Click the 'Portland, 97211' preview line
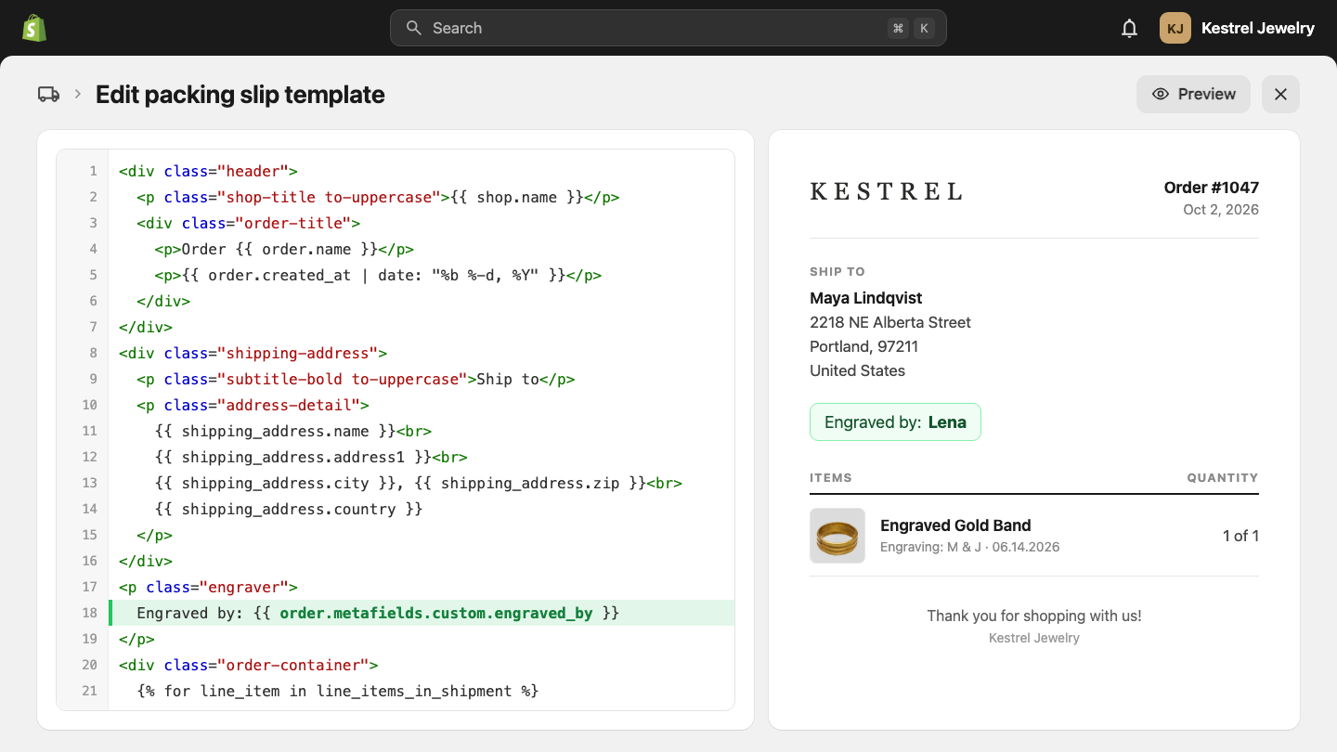Viewport: 1337px width, 752px height. tap(864, 346)
